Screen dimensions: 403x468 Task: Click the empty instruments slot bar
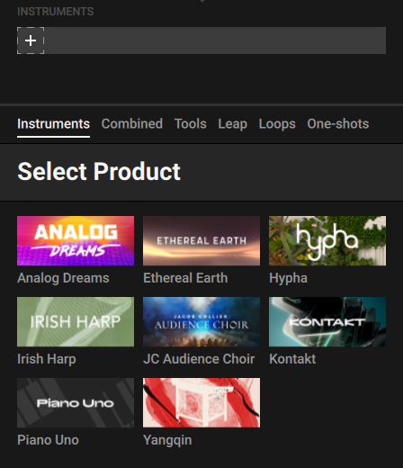(201, 40)
